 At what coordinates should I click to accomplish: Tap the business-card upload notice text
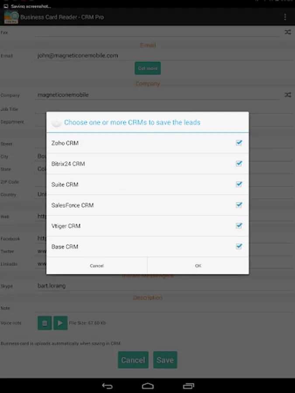(x=60, y=343)
